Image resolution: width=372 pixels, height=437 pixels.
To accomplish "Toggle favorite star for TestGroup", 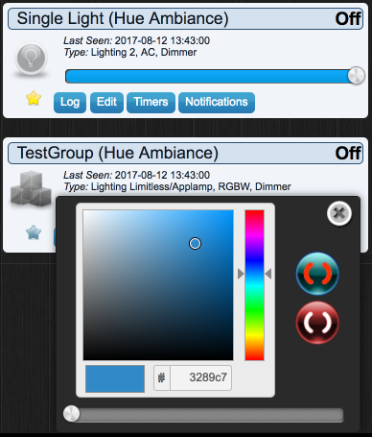I will 34,232.
